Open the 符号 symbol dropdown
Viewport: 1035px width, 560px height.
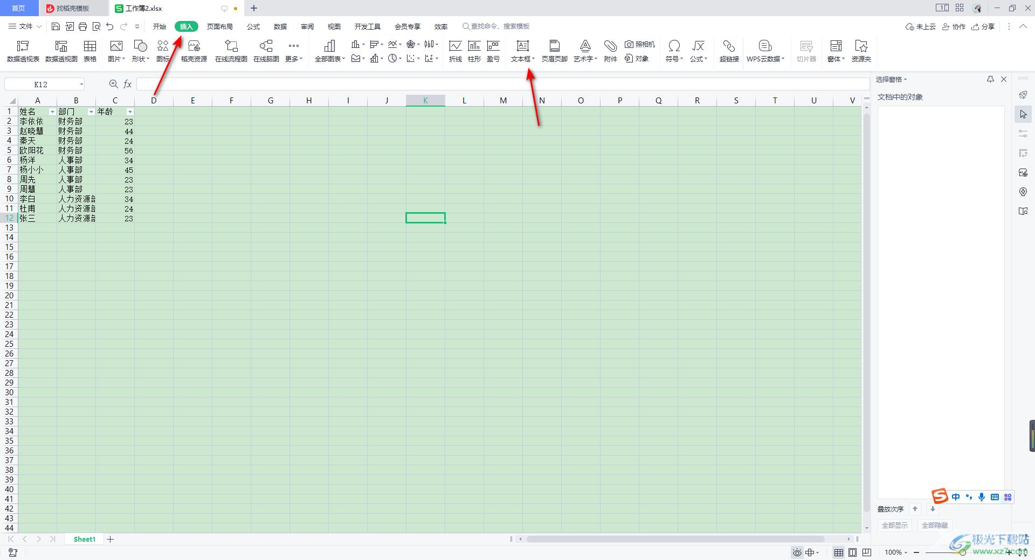(674, 59)
